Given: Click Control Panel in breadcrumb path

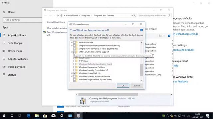Looking at the screenshot, I should [x=72, y=16].
